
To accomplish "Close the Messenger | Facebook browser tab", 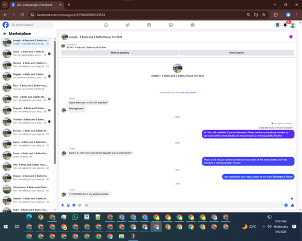I will pos(60,5).
